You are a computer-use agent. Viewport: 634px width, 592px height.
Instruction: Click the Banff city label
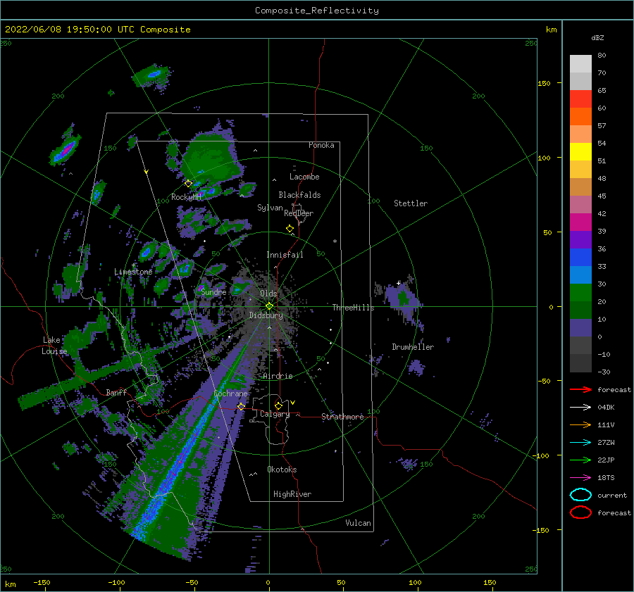pyautogui.click(x=116, y=392)
